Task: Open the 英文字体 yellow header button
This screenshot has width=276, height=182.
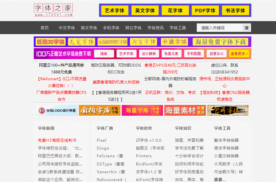Action: (145, 10)
